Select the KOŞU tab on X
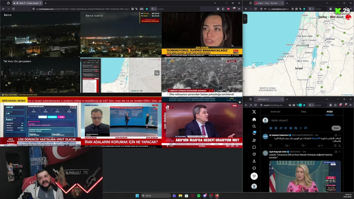 coord(330,112)
